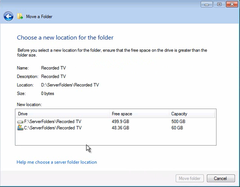Click the Move a Folder wizard icon

click(x=20, y=17)
